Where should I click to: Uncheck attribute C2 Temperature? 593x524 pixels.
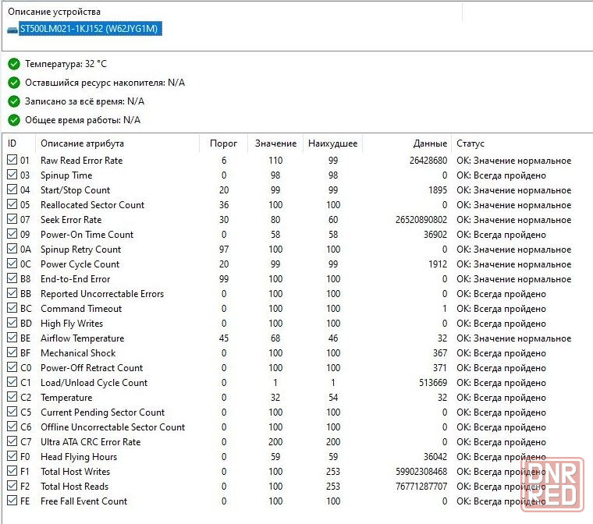pos(12,397)
